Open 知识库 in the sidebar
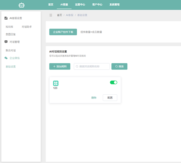This screenshot has height=163, width=181. (9, 27)
